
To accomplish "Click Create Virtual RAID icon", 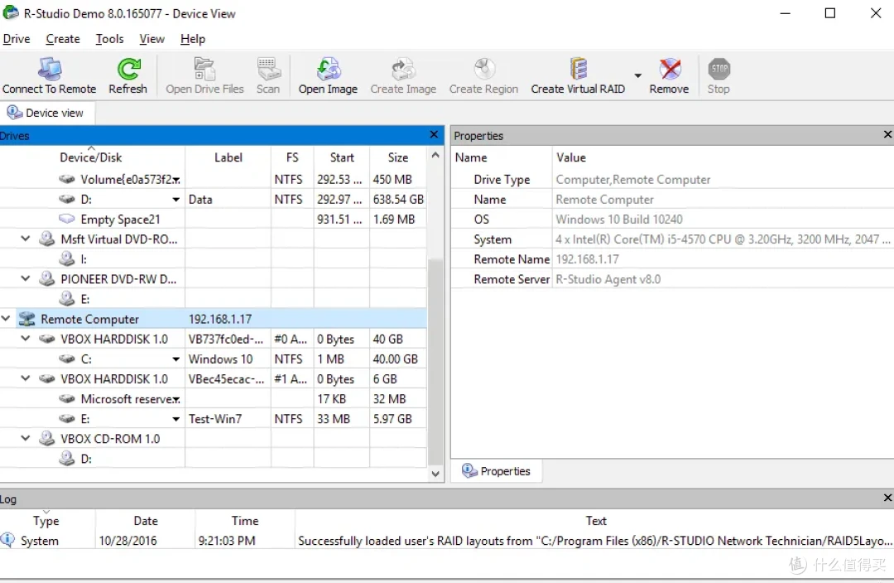I will [x=578, y=69].
